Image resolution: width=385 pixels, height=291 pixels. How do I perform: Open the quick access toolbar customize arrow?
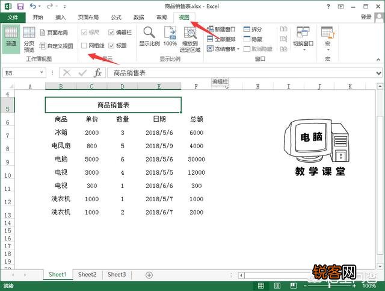(64, 7)
